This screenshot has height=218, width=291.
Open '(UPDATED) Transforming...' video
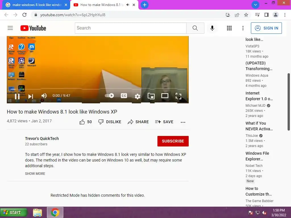pyautogui.click(x=259, y=66)
